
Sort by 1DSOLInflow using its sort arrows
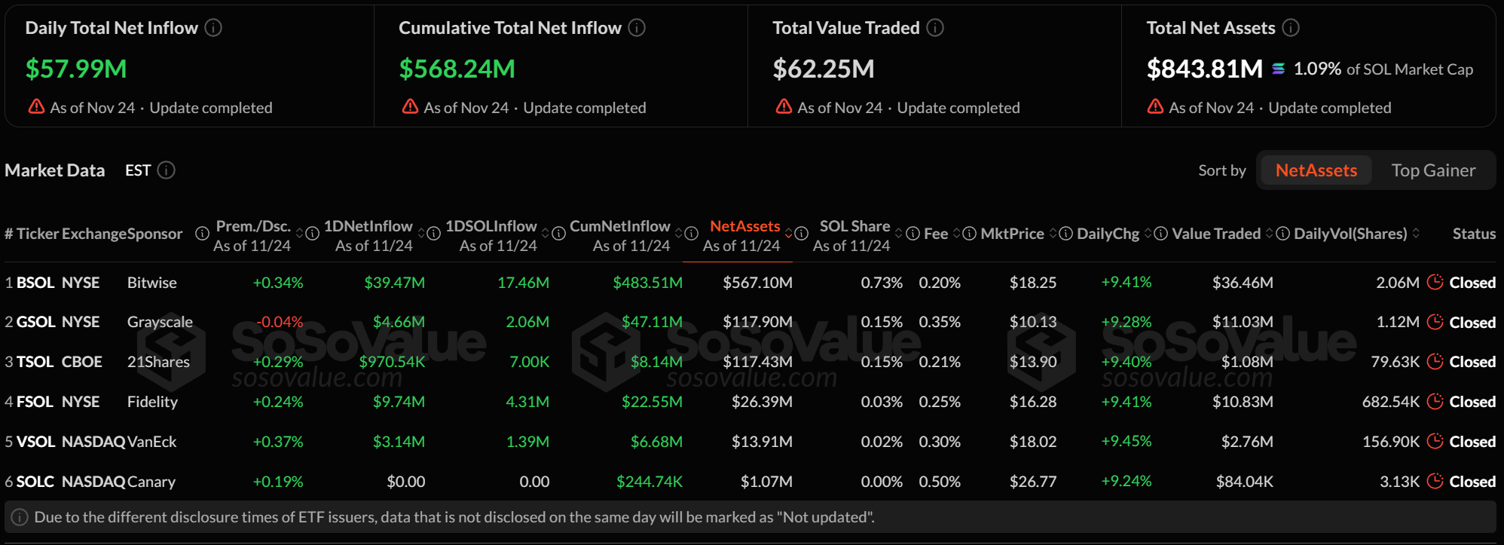click(x=546, y=234)
